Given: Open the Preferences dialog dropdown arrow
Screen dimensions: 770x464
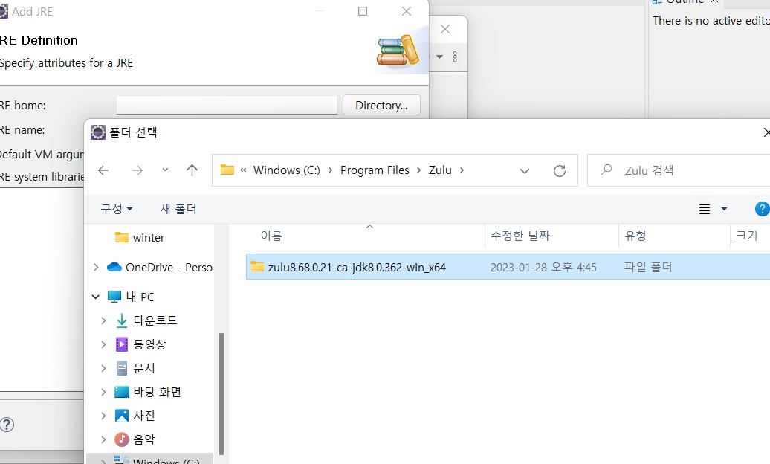Looking at the screenshot, I should (x=439, y=57).
